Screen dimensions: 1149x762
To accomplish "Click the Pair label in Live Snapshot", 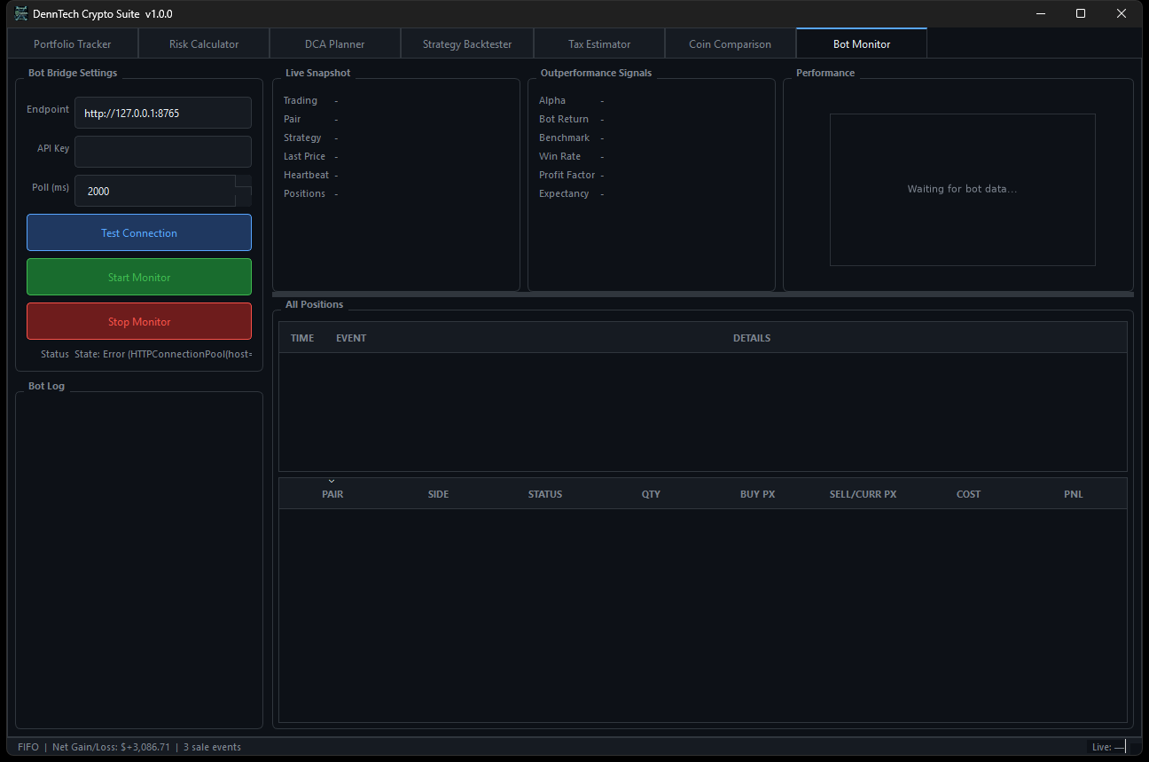I will pos(292,119).
